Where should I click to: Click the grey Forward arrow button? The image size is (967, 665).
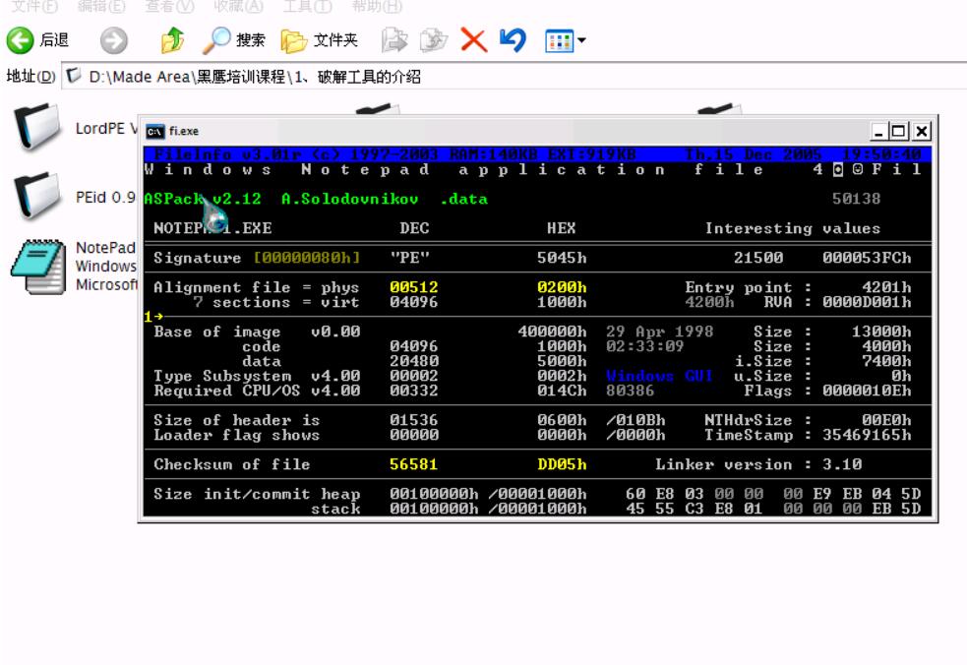pyautogui.click(x=114, y=40)
